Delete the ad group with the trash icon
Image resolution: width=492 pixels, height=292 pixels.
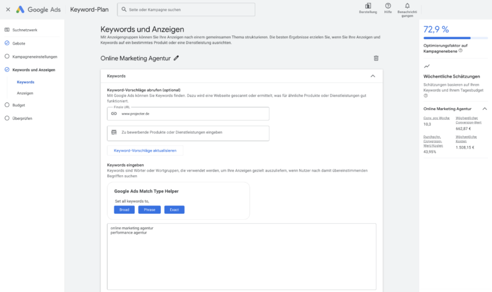coord(376,58)
